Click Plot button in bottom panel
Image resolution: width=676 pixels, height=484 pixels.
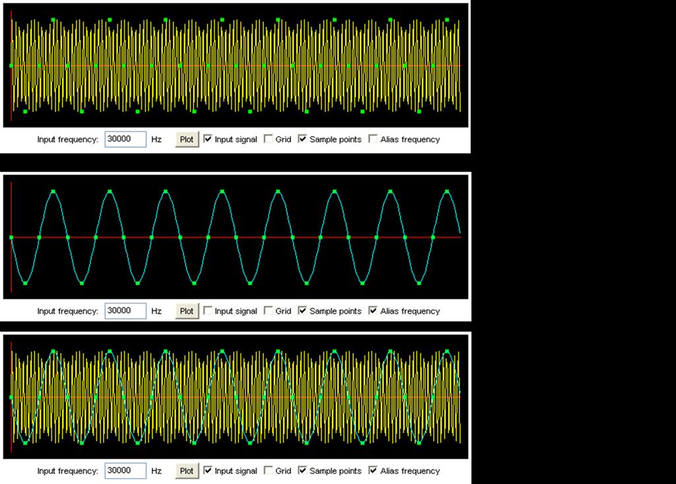(187, 471)
